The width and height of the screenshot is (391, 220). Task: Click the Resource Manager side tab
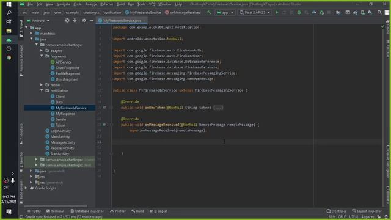click(x=21, y=61)
